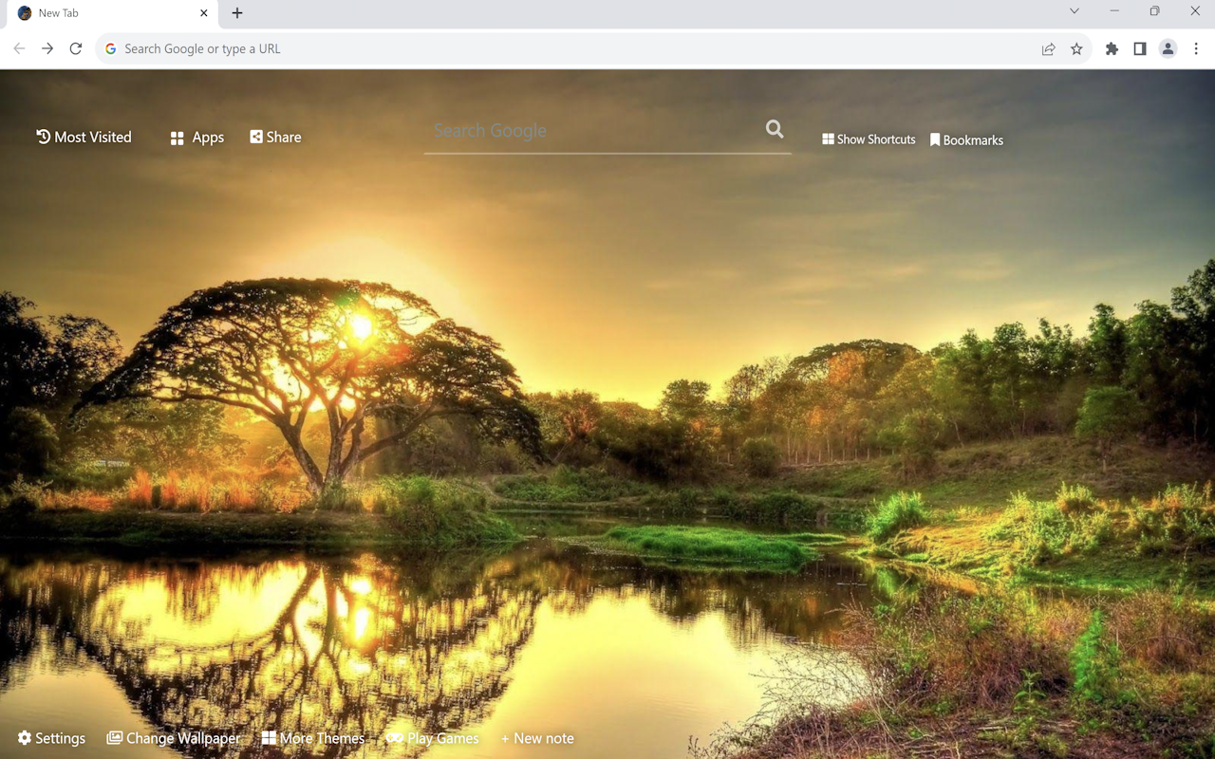Click the profile avatar icon

tap(1168, 48)
